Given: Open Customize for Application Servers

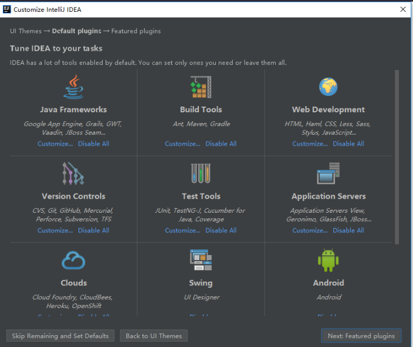Looking at the screenshot, I should tap(310, 230).
